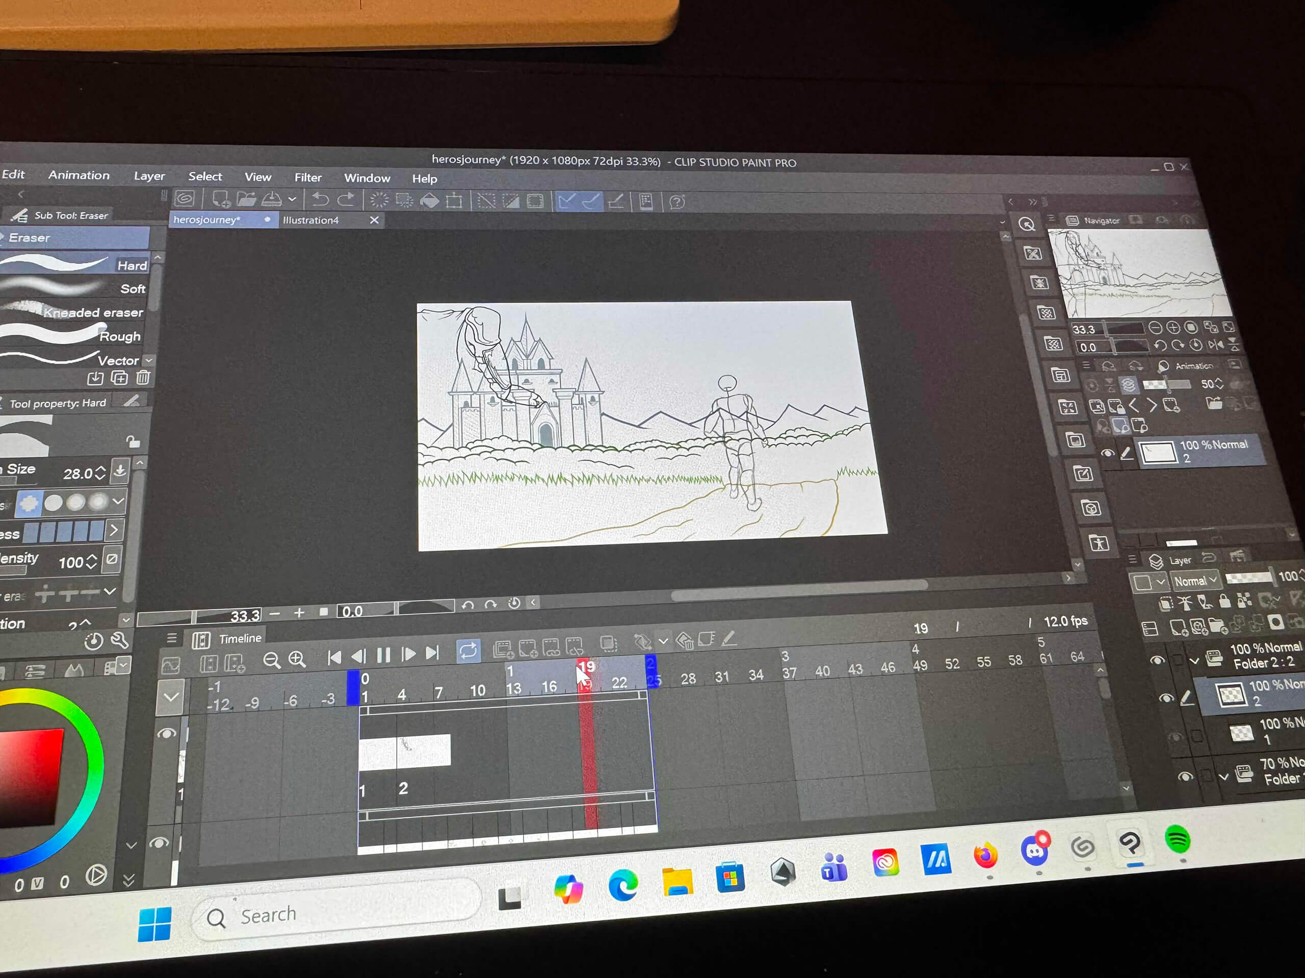Hide layer 2 in the Layer panel
The height and width of the screenshot is (978, 1305).
[x=1166, y=698]
